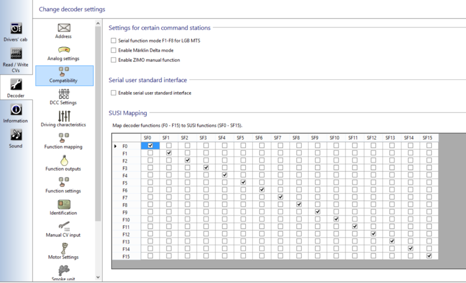The image size is (466, 283).
Task: Check F2 row SF9 column checkbox
Action: click(317, 160)
